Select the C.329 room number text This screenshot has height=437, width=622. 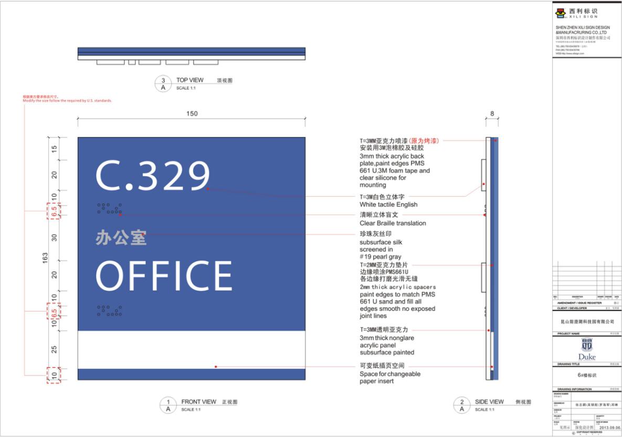coord(153,175)
